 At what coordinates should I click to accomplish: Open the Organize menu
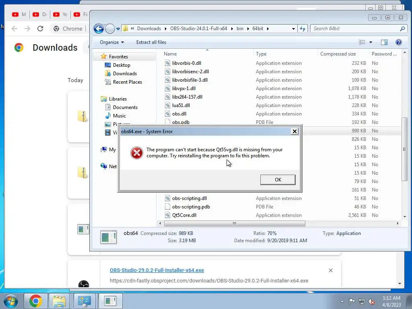pos(112,42)
